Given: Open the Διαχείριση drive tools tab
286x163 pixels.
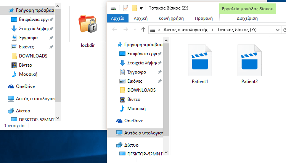Looking at the screenshot, I should 247,18.
